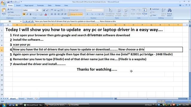Image resolution: width=191 pixels, height=107 pixels.
Task: Set horizontal Align Text Left
Action: [52, 14]
